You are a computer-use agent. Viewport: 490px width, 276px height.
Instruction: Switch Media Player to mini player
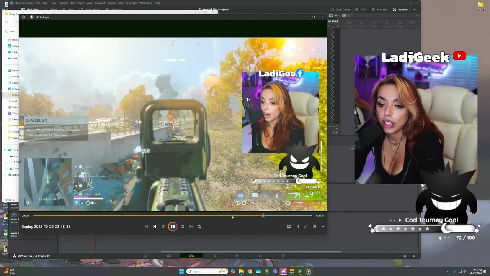click(x=314, y=227)
